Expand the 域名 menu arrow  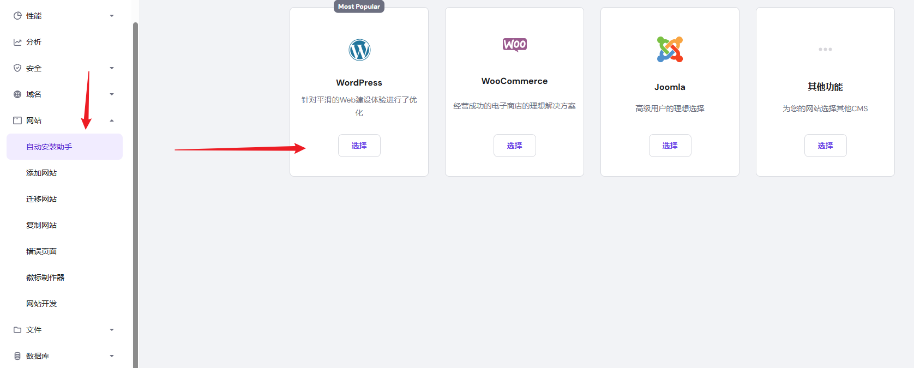112,94
